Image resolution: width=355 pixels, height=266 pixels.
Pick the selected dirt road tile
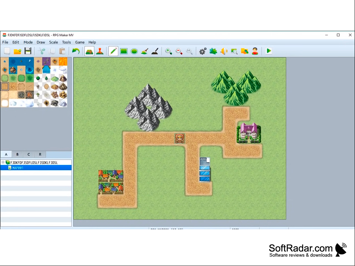point(5,86)
